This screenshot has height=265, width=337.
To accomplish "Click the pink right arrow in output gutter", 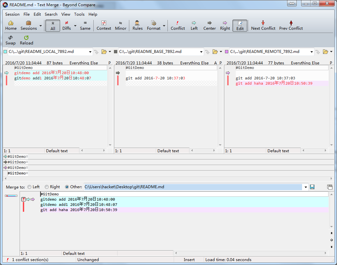I will coord(32,200).
